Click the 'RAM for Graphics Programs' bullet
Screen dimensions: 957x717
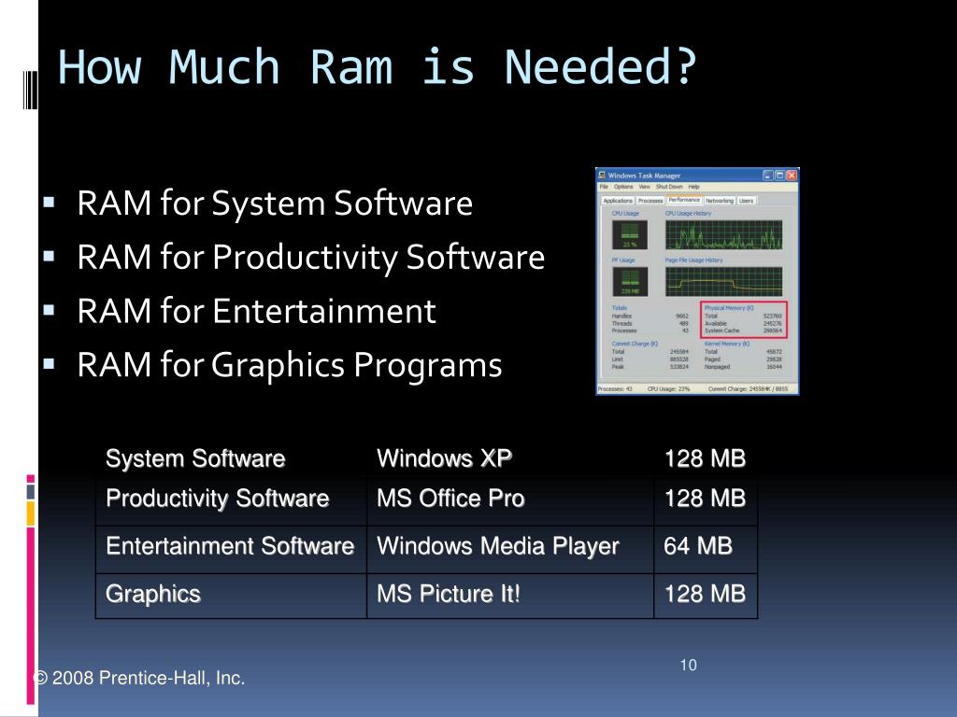[x=290, y=365]
